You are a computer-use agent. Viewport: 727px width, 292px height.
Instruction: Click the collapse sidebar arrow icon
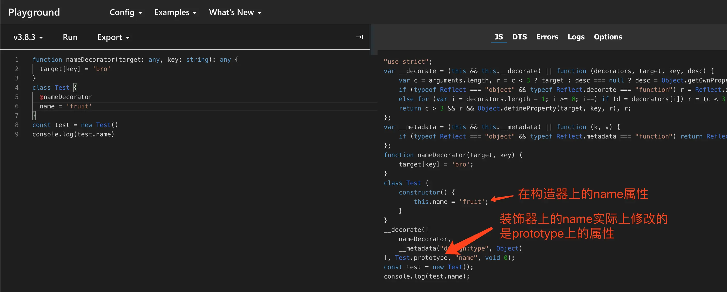[359, 37]
